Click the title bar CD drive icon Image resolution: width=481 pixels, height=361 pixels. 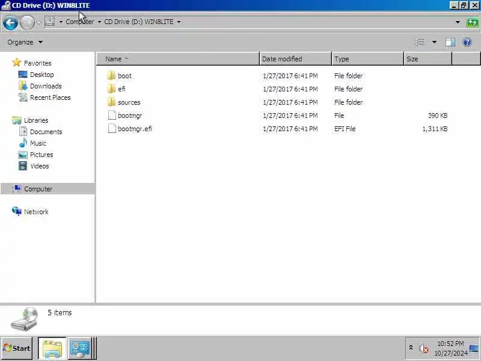click(6, 5)
